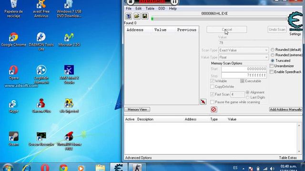
Task: Open Papelera de reciclaje desktop icon
Action: (14, 9)
